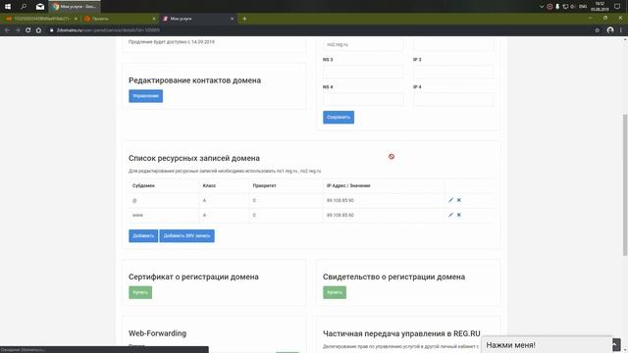
Task: Open the Chrome profile avatar
Action: (x=610, y=30)
